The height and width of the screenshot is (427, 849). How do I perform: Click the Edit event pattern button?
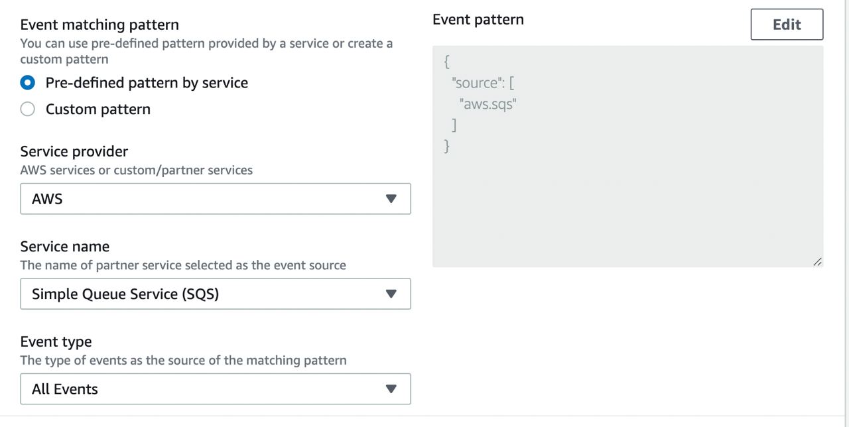pyautogui.click(x=787, y=25)
